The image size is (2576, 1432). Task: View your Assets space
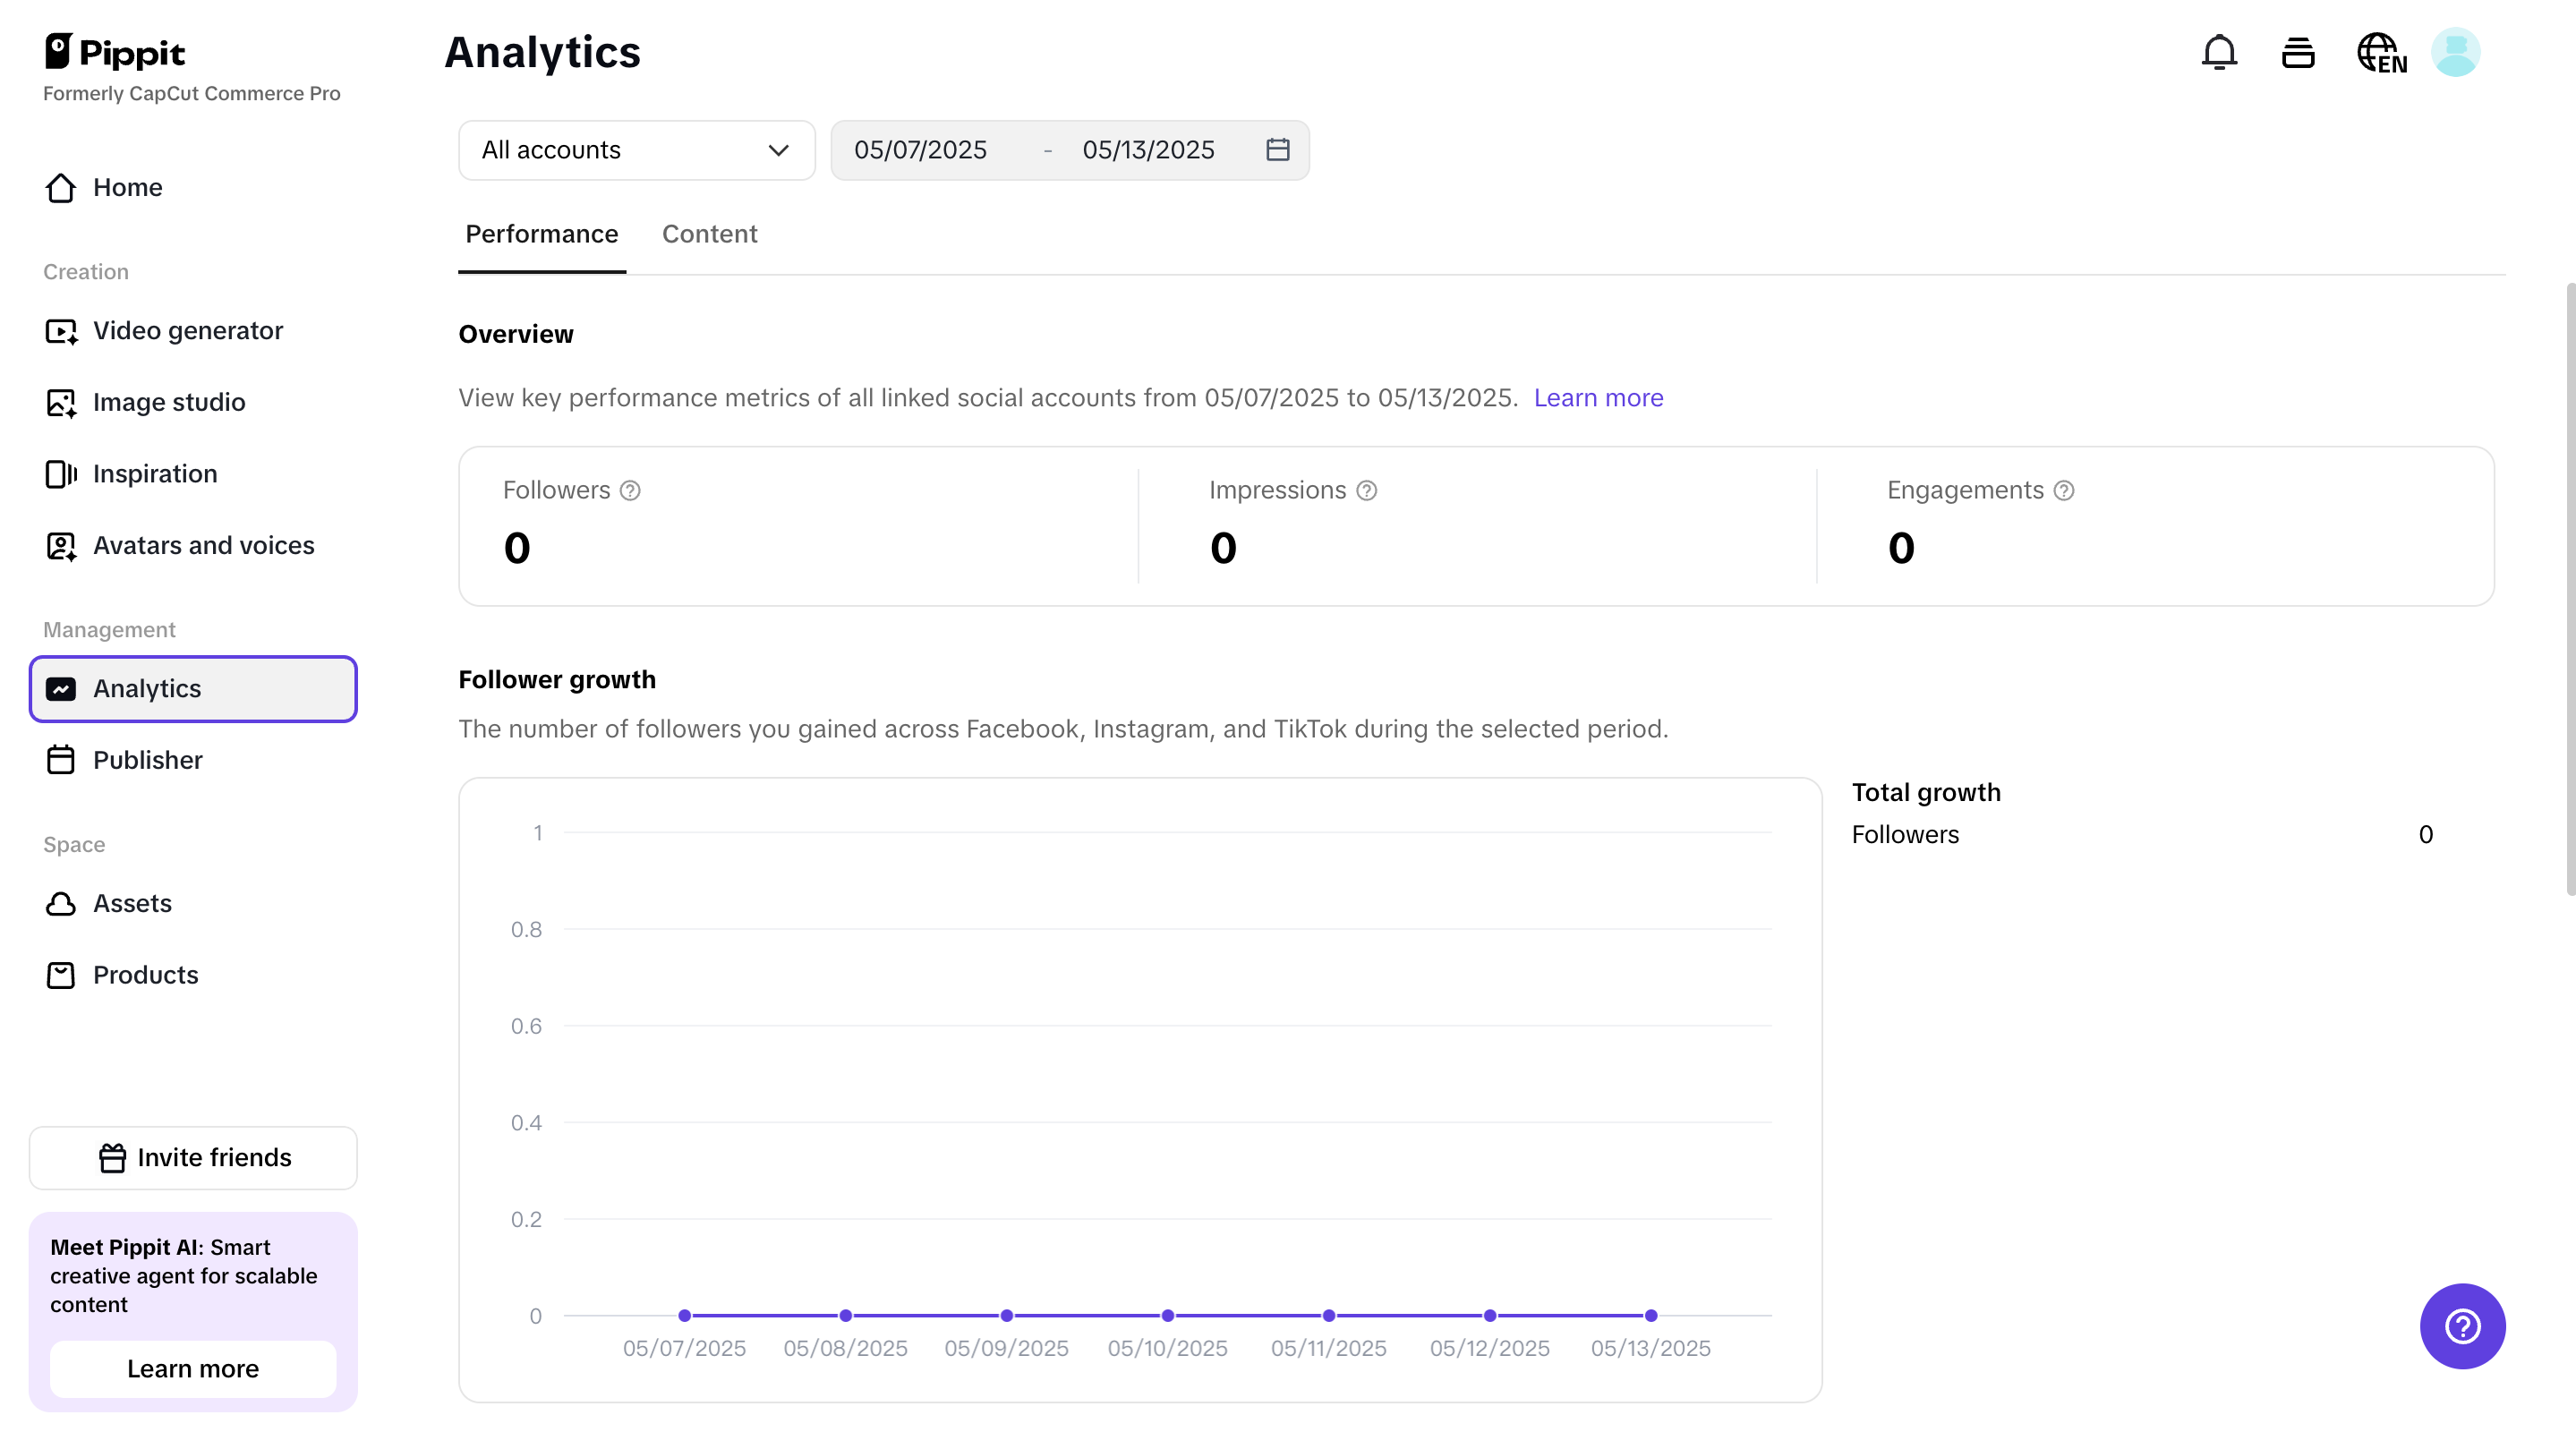133,903
